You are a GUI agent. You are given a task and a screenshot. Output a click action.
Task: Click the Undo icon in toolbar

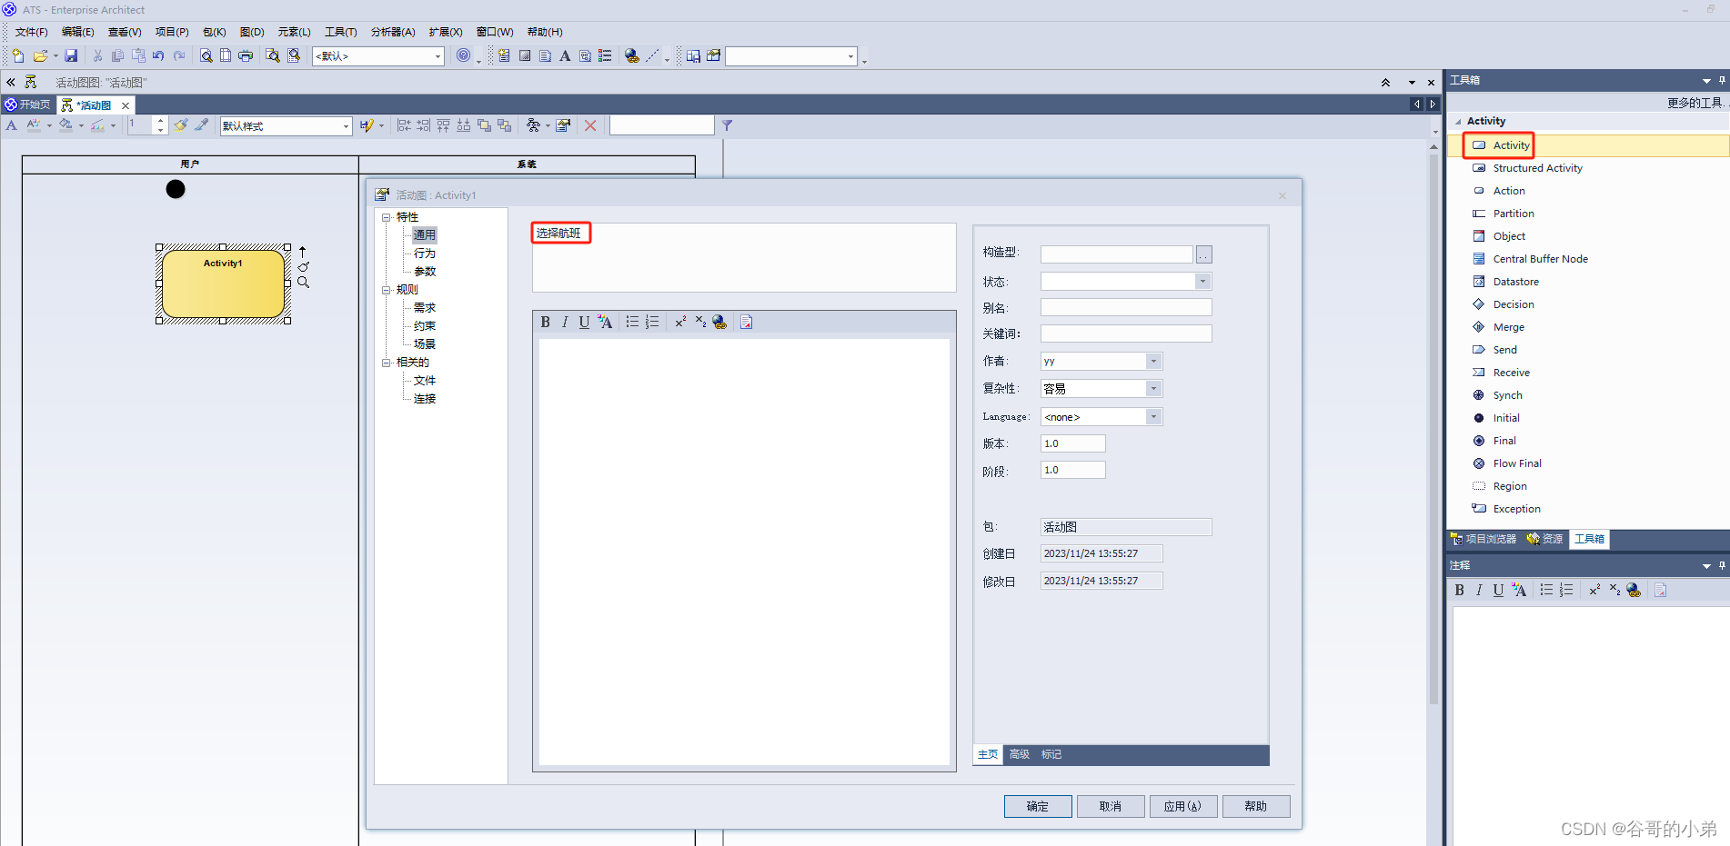(x=158, y=55)
